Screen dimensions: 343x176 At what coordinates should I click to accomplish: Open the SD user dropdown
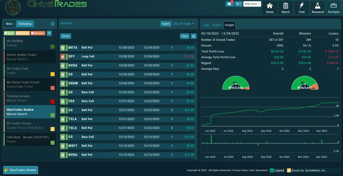tap(239, 4)
